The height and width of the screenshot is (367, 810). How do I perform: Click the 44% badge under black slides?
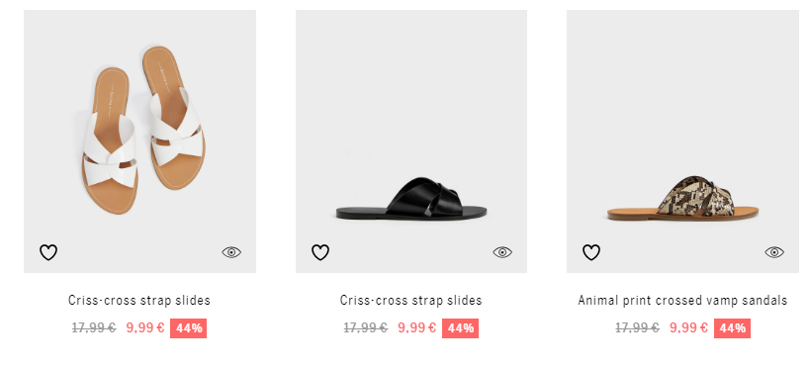point(460,328)
